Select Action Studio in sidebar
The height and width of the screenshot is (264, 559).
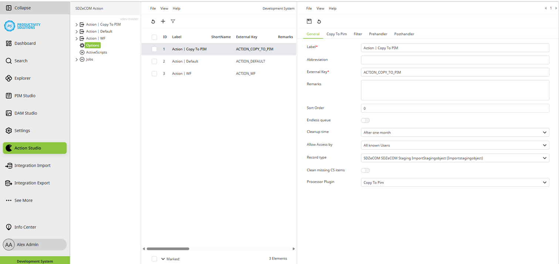tap(35, 148)
